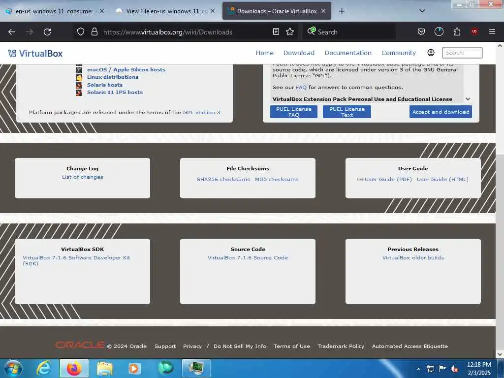Click the FAQ link in license text
The height and width of the screenshot is (378, 504).
(x=301, y=88)
